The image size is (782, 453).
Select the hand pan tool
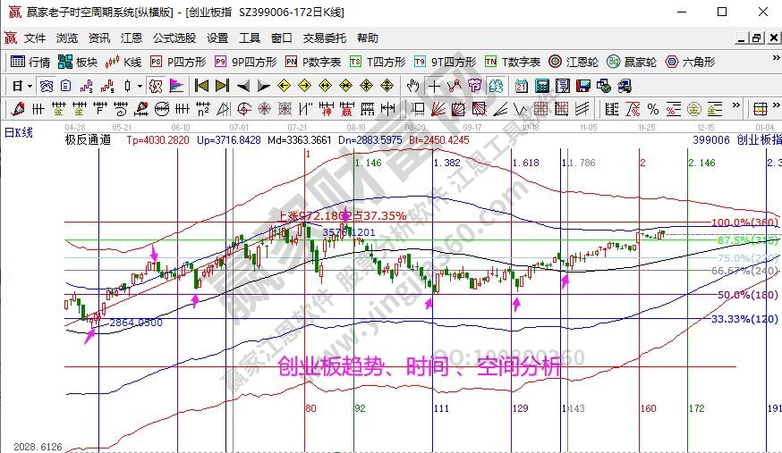click(x=412, y=86)
